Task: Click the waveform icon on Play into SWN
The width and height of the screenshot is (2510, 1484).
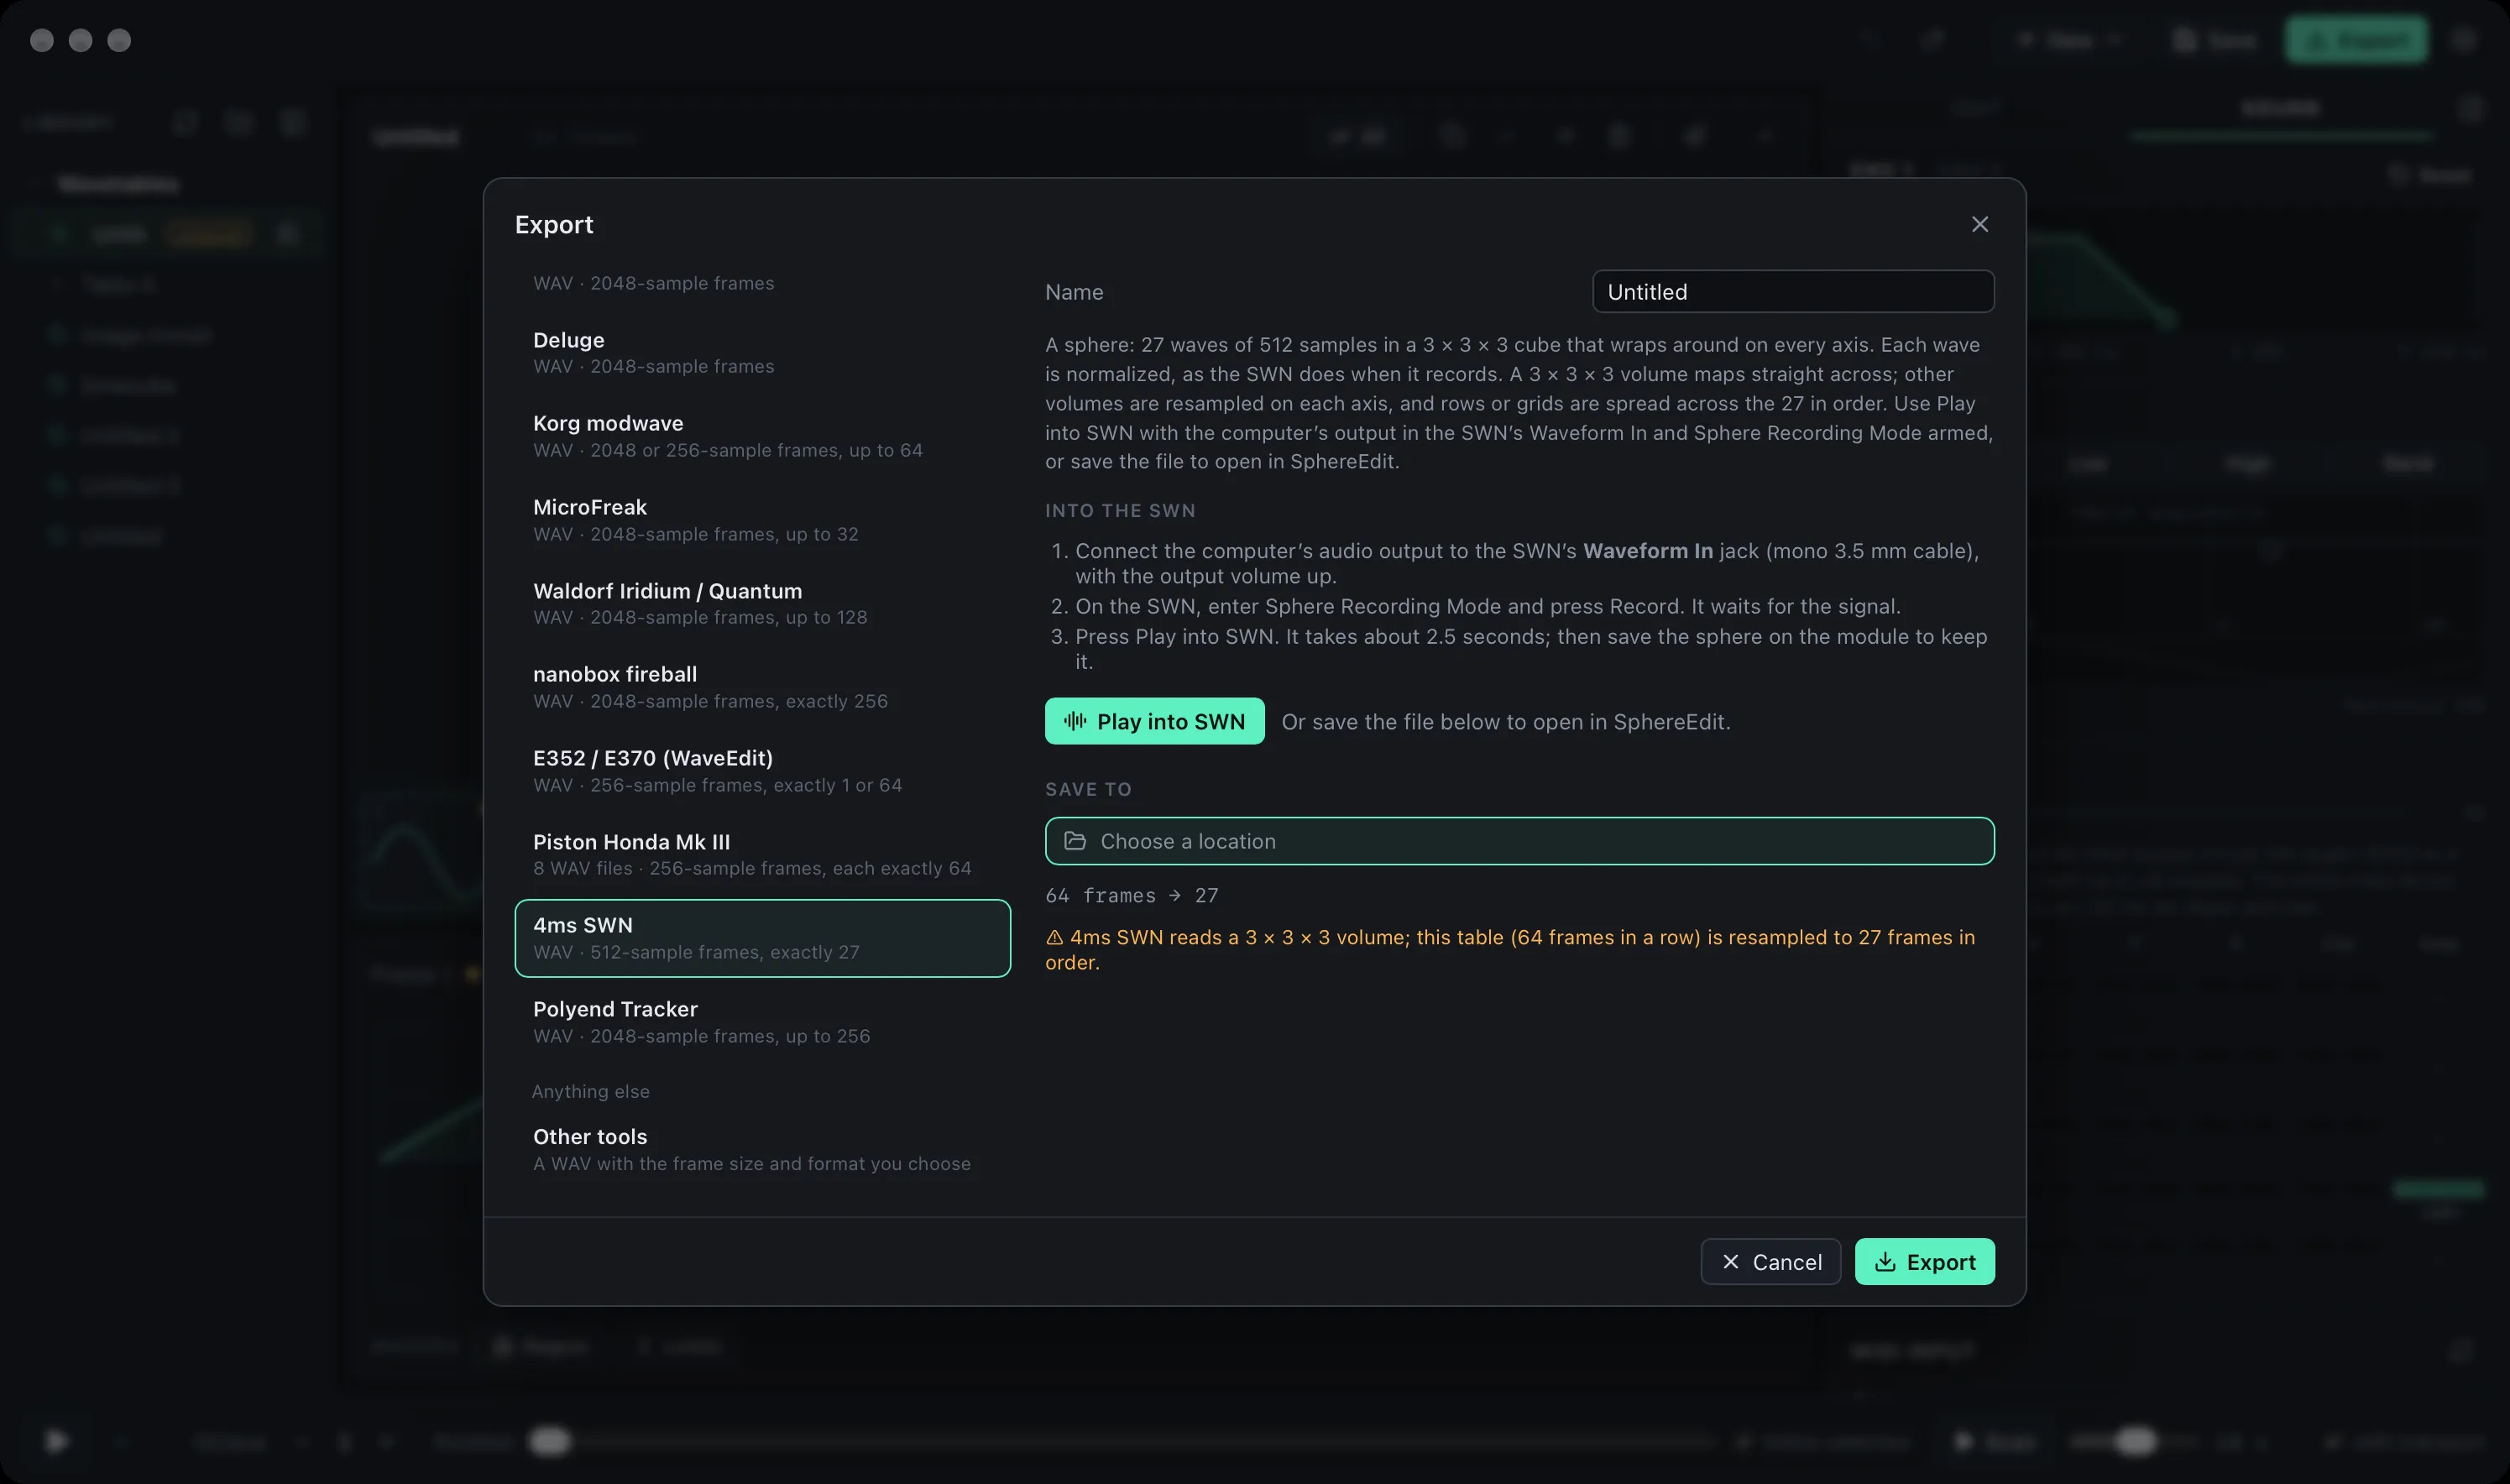Action: tap(1075, 721)
